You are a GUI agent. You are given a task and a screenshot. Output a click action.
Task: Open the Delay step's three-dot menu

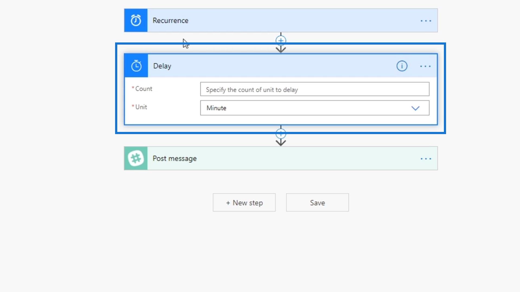[x=425, y=66]
